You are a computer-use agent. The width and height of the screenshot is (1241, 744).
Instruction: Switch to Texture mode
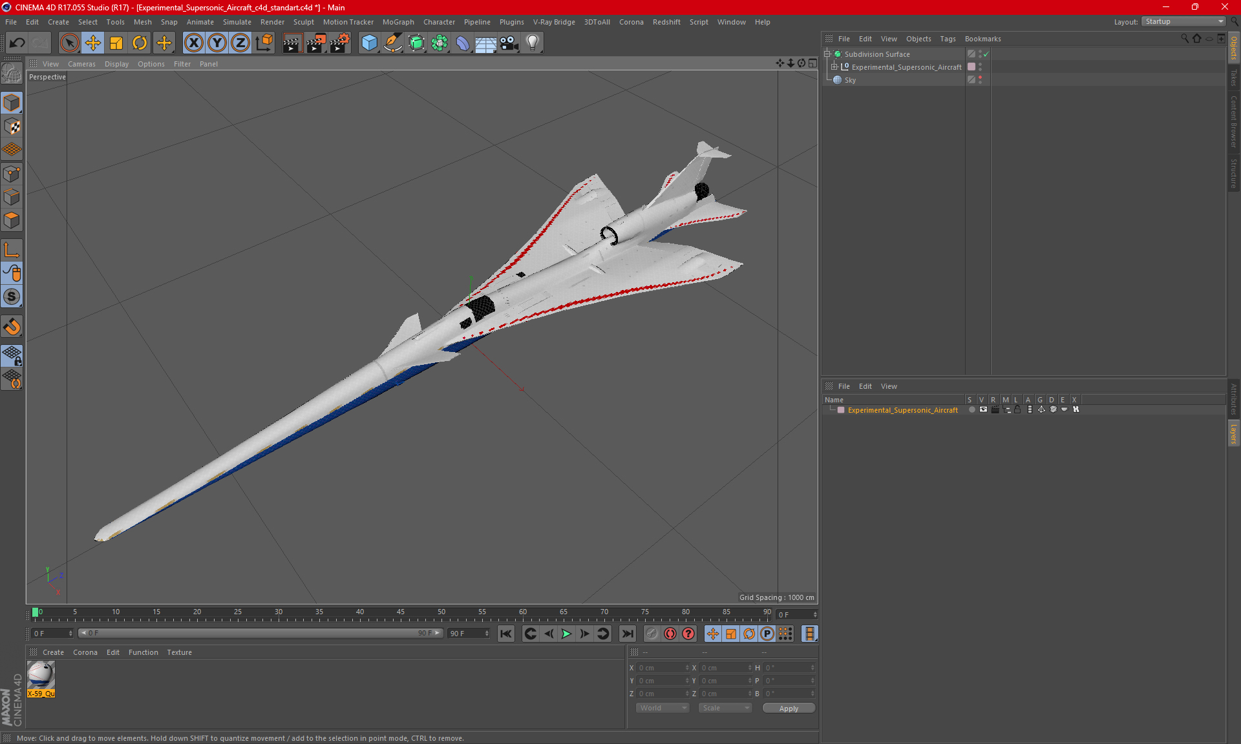[x=12, y=127]
